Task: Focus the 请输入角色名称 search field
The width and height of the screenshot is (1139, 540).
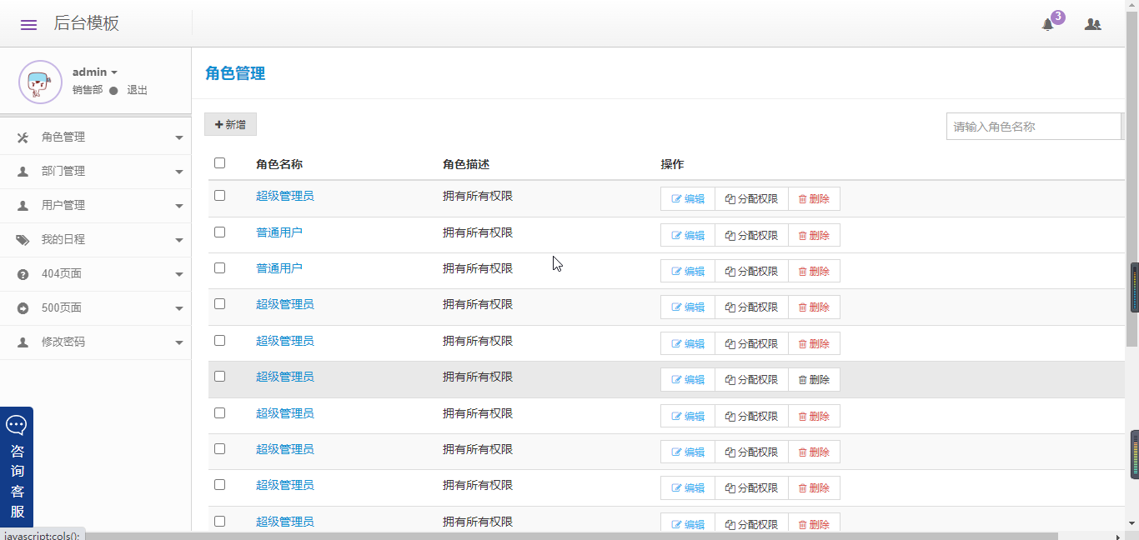Action: (x=1033, y=127)
